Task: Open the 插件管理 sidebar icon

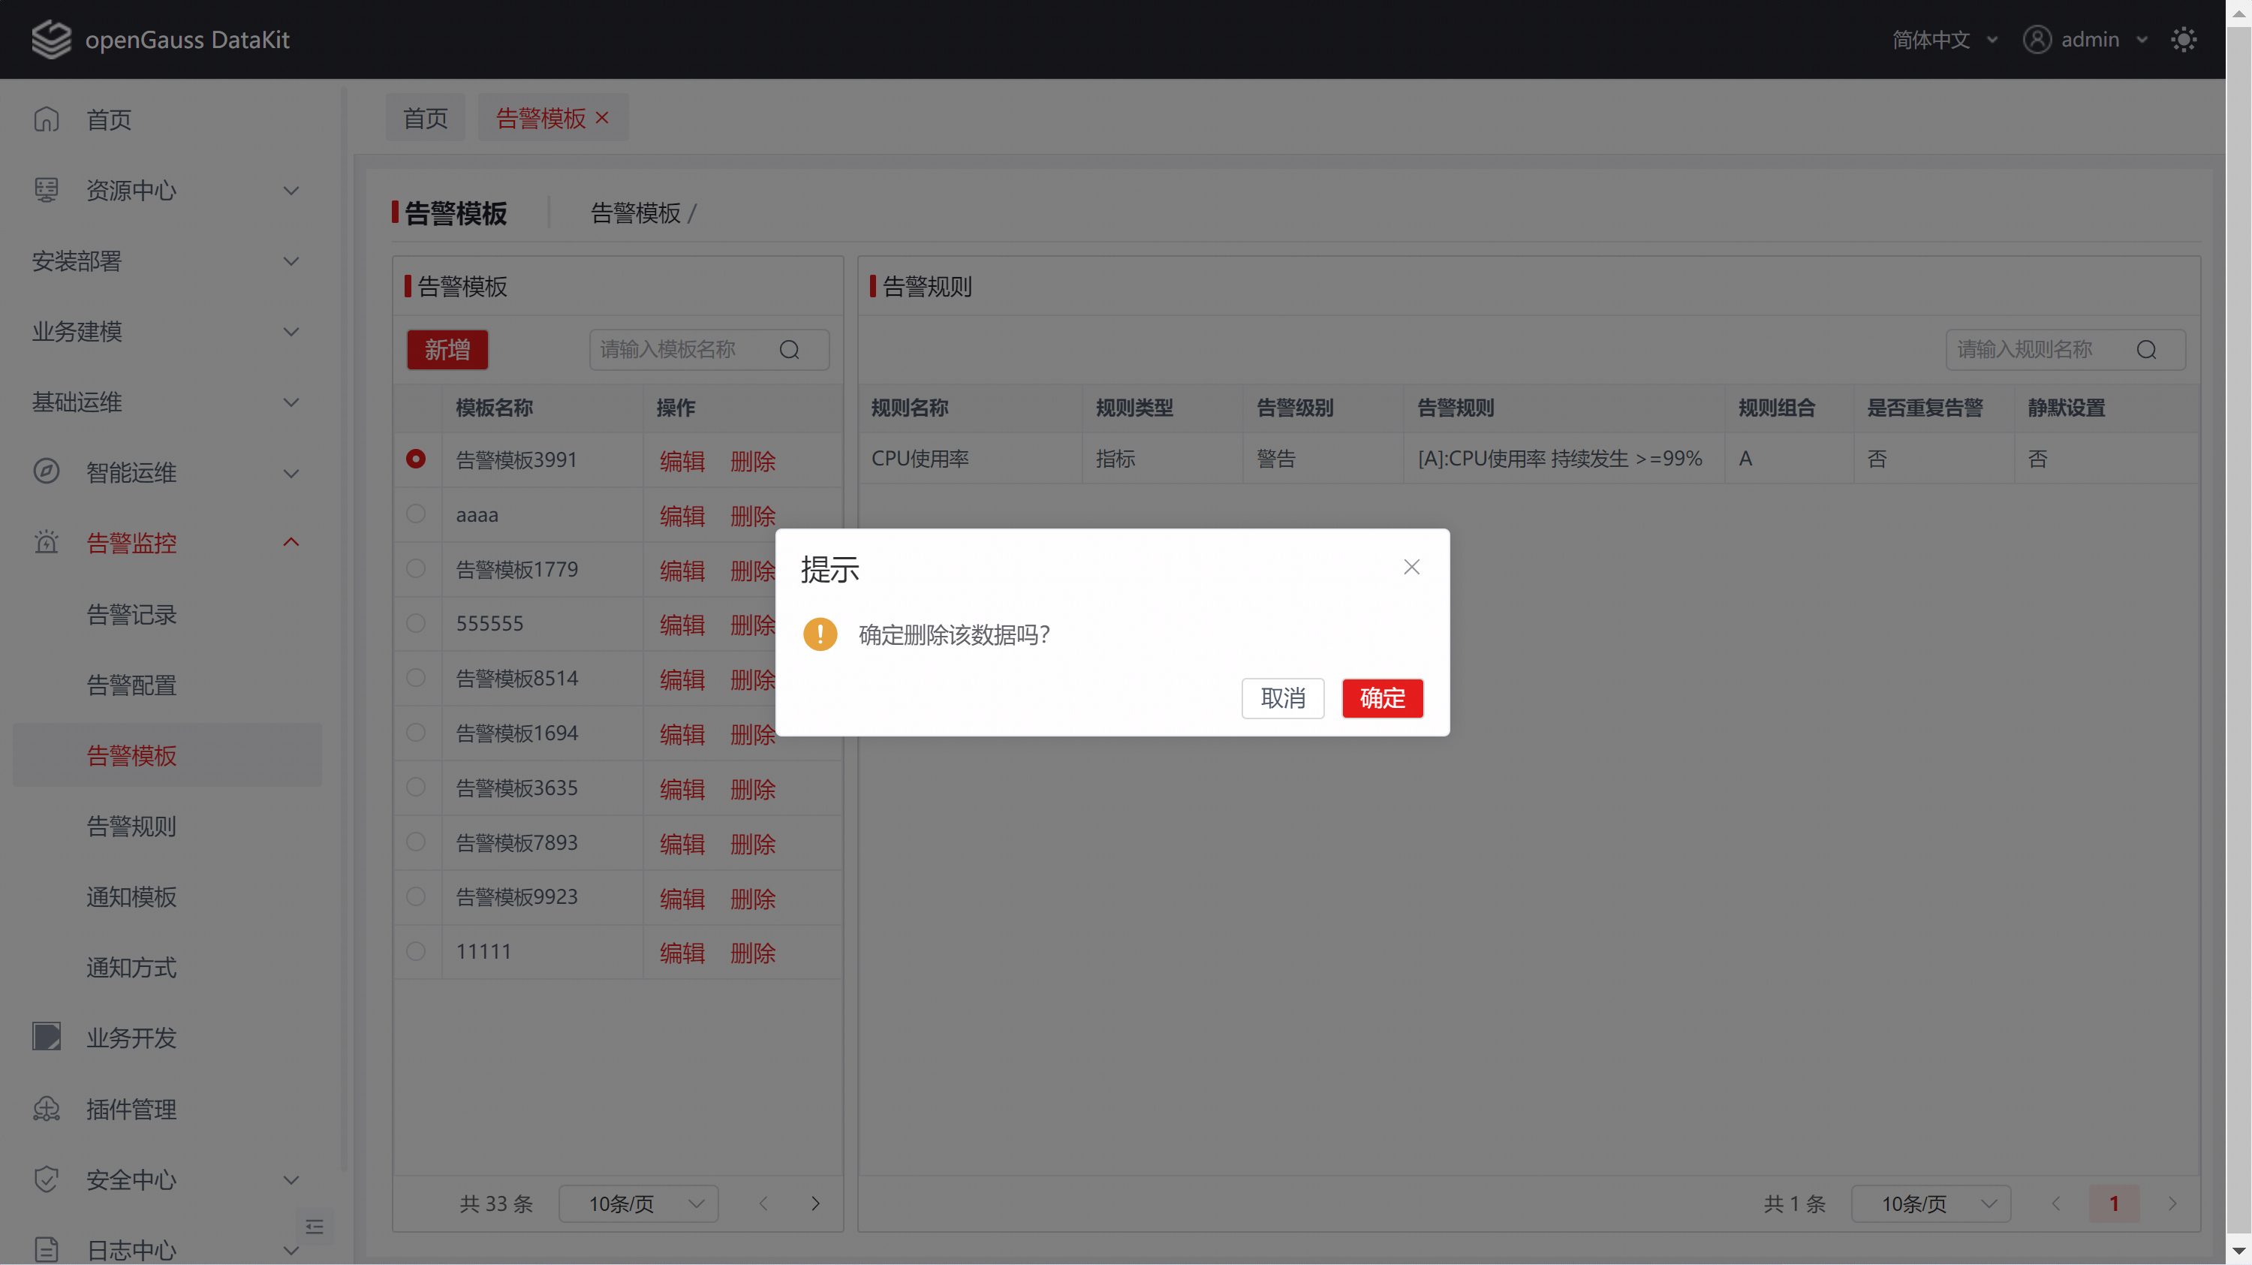Action: point(47,1109)
